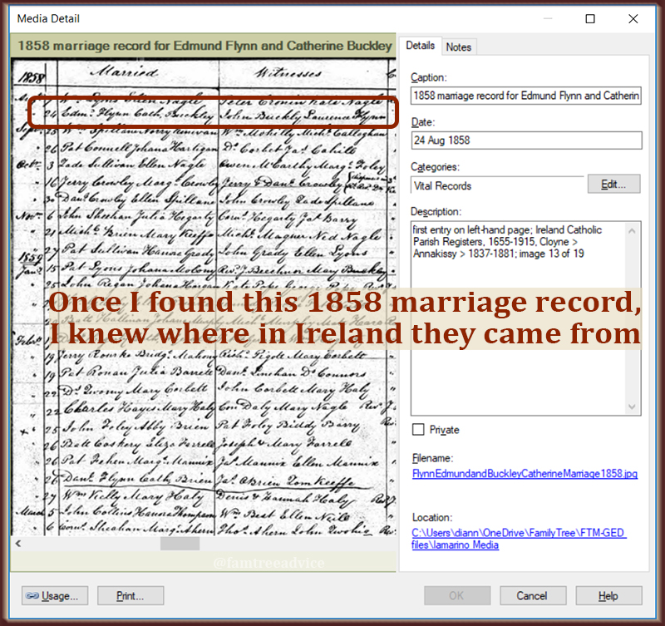Click the chain-link icon on Usage button
This screenshot has height=626, width=665.
tap(32, 595)
